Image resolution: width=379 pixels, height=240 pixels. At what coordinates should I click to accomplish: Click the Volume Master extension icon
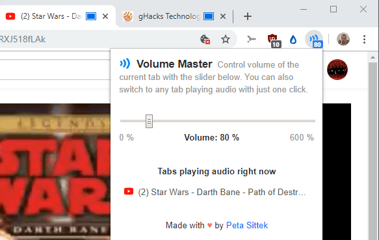tap(314, 39)
